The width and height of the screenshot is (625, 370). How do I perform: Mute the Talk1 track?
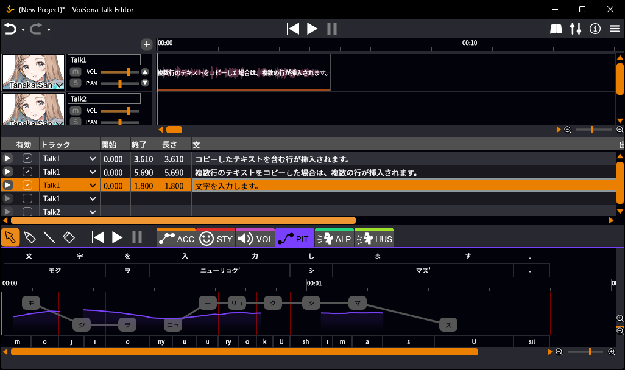click(x=76, y=72)
